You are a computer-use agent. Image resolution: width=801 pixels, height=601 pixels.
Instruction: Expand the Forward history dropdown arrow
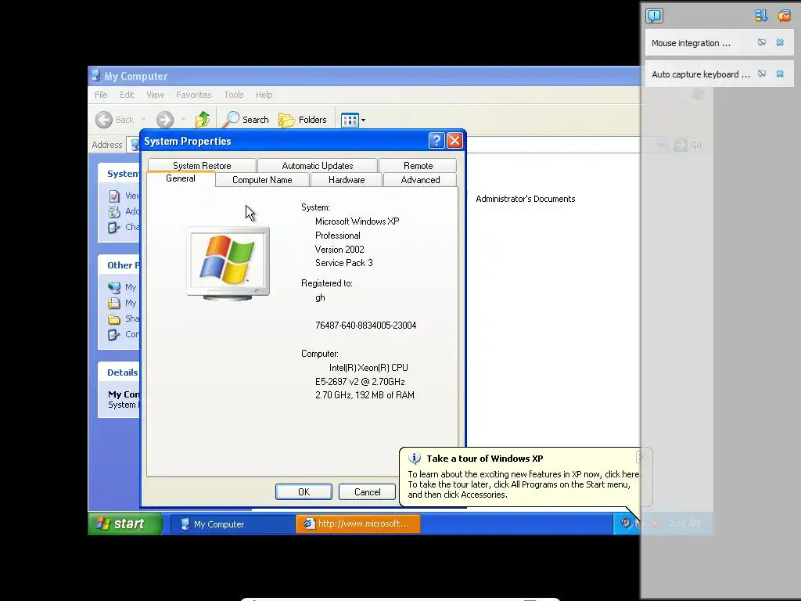tap(183, 120)
